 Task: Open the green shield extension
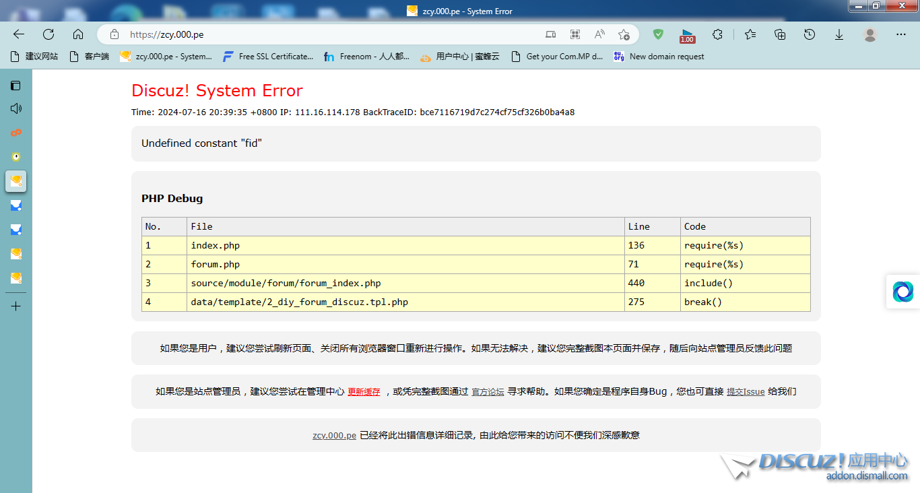point(659,34)
